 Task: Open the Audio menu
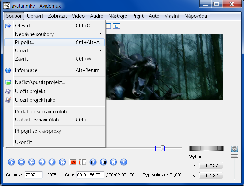pyautogui.click(x=97, y=16)
